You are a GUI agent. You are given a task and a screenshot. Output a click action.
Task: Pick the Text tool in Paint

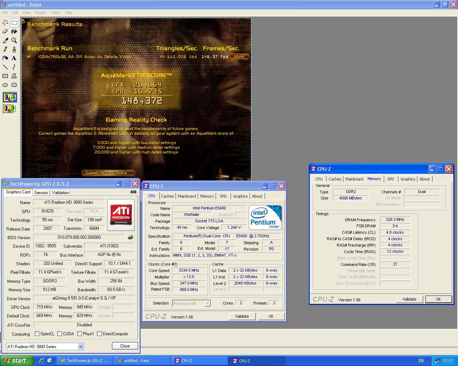(x=14, y=58)
